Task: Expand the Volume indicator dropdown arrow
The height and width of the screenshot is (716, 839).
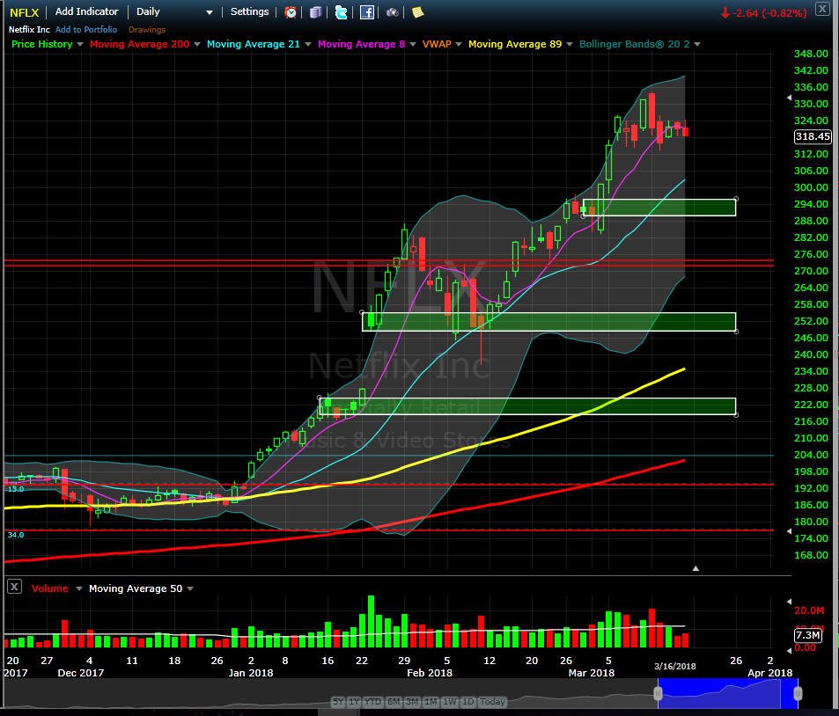Action: 78,588
